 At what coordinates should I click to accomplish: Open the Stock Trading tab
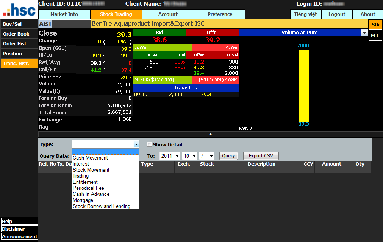(x=116, y=14)
